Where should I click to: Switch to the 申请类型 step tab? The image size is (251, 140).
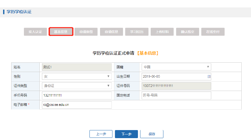point(86,32)
